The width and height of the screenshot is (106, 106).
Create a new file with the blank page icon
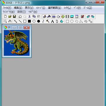point(6,16)
